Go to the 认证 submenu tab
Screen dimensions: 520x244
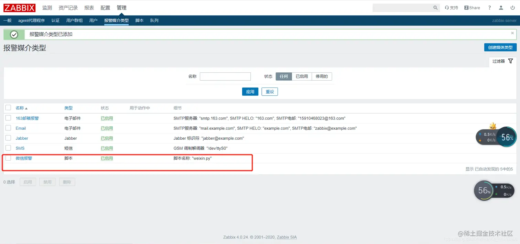click(55, 21)
